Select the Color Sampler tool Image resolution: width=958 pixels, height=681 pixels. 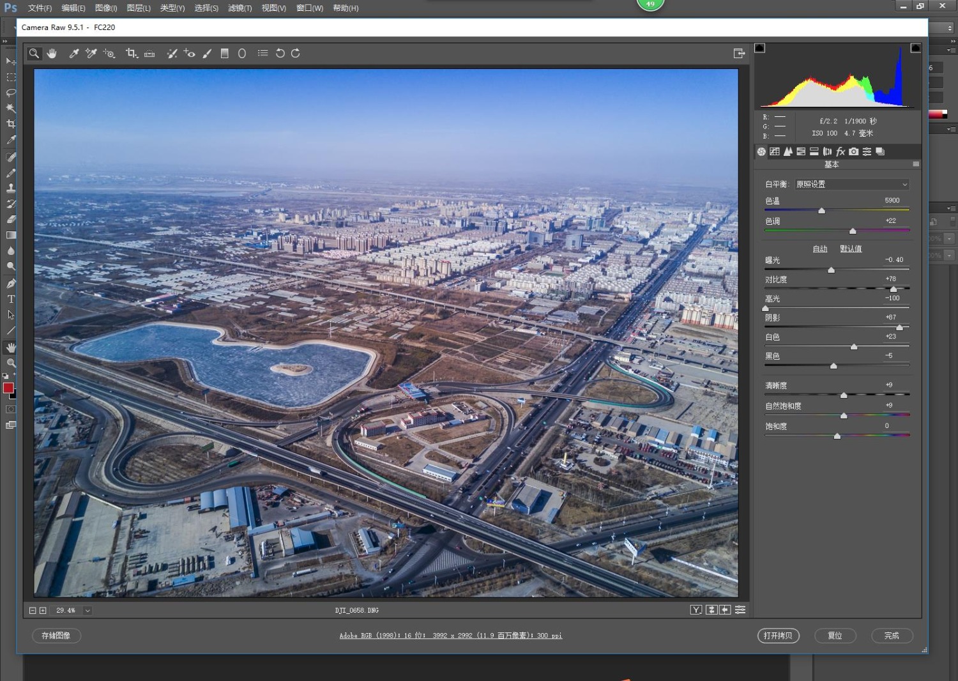91,54
